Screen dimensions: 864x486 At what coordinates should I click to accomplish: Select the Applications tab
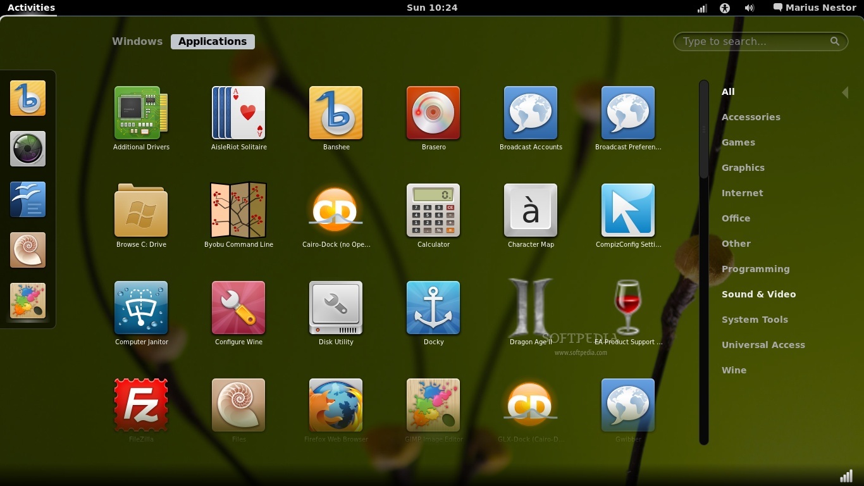(x=213, y=41)
